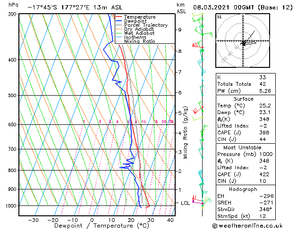Select surface Temp value 25.2
This screenshot has width=297, height=229.
coord(265,106)
